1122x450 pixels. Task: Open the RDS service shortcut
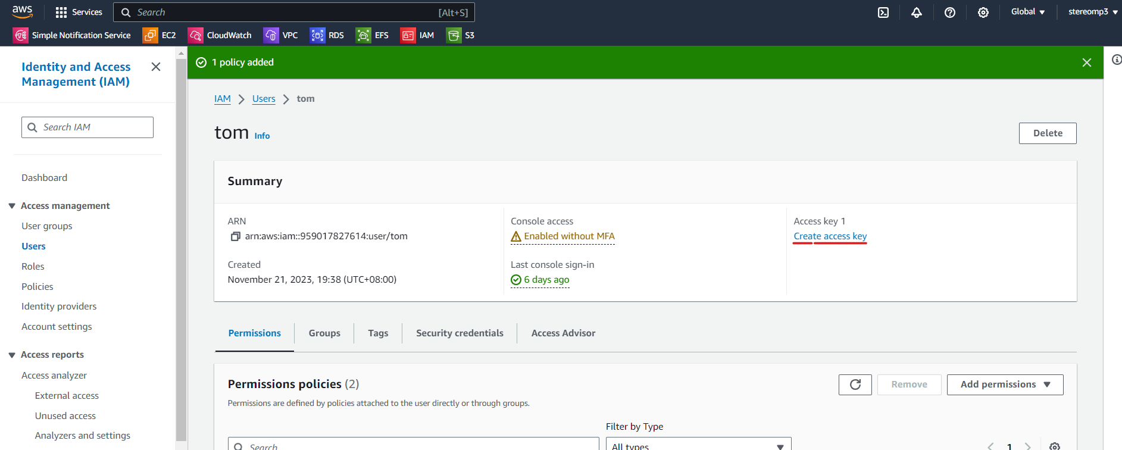coord(327,35)
